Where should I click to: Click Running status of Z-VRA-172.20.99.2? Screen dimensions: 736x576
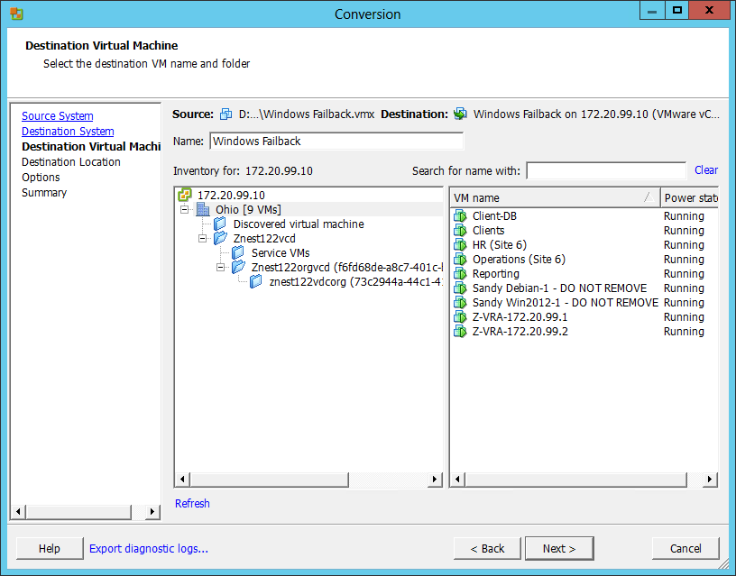(x=684, y=331)
